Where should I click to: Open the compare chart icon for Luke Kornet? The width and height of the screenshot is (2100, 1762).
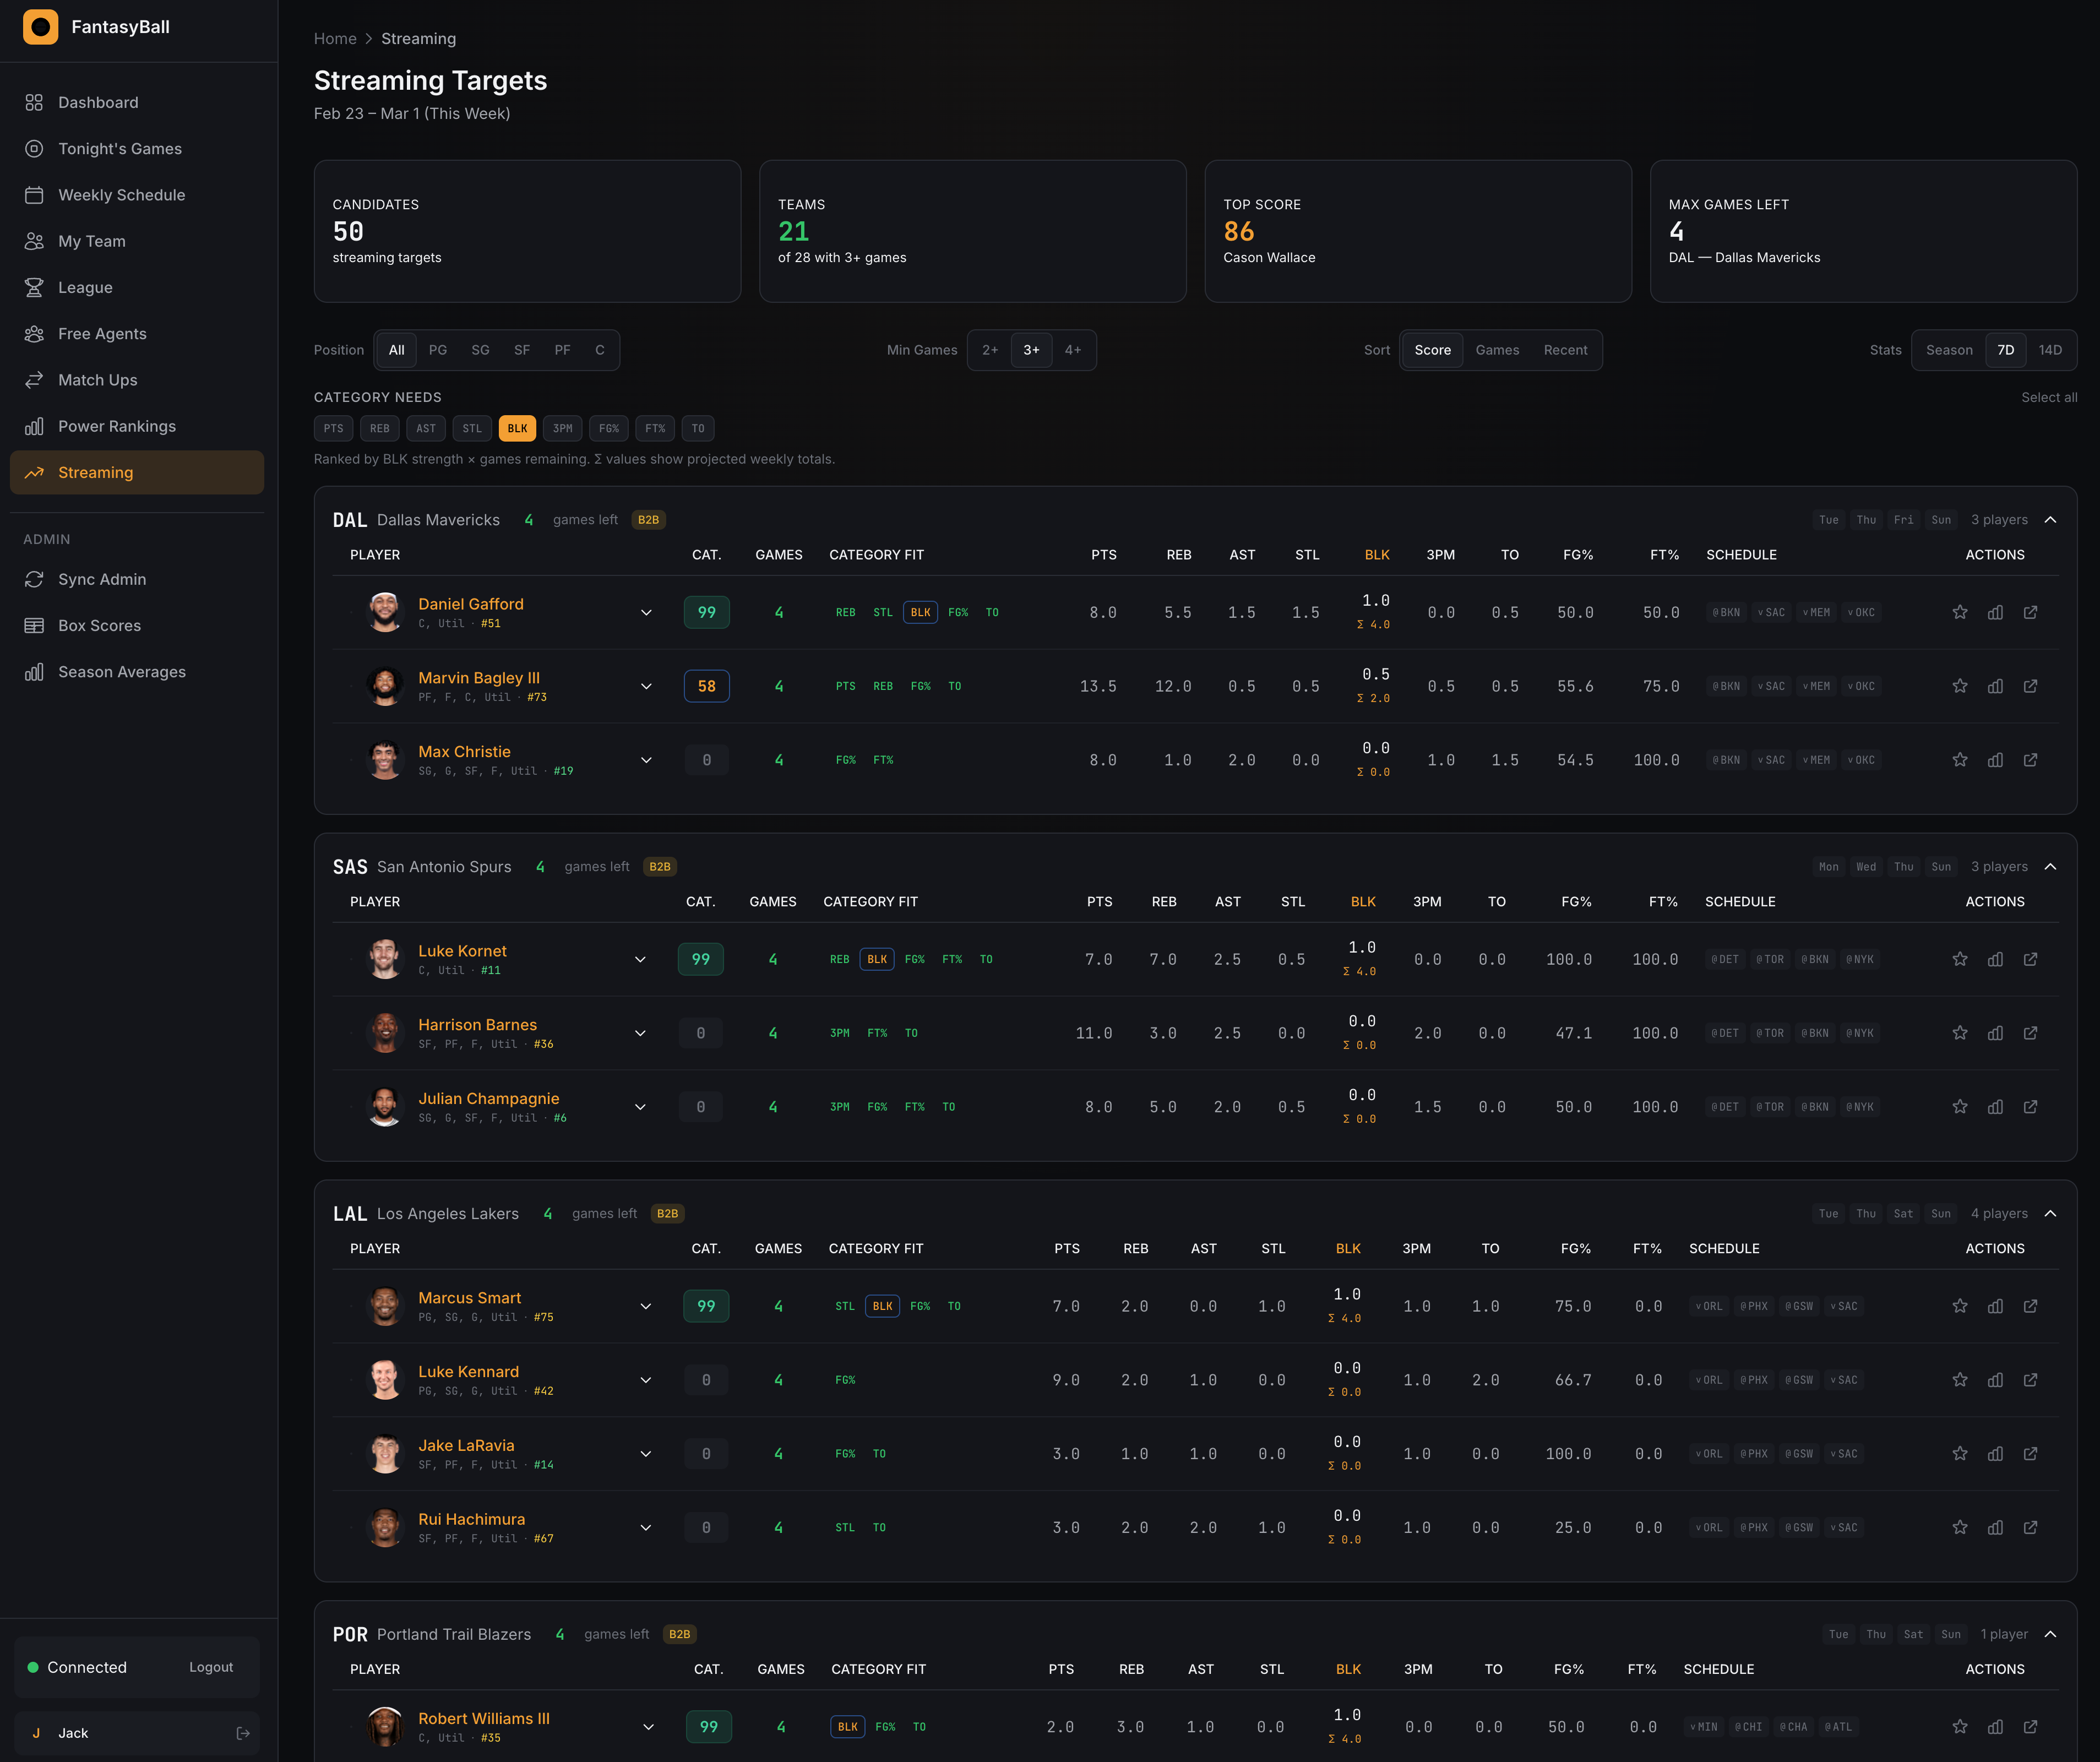pos(1996,958)
